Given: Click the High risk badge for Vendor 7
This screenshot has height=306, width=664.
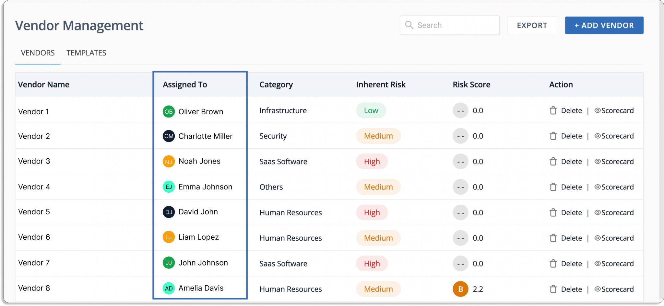Looking at the screenshot, I should click(372, 264).
